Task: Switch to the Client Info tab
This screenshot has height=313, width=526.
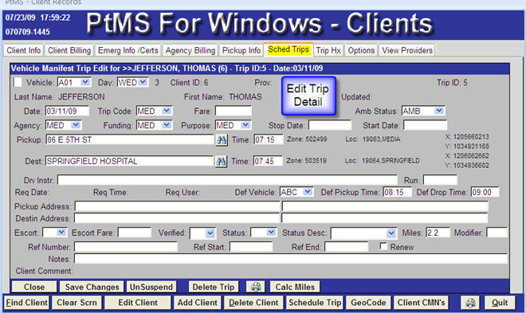Action: pos(23,50)
